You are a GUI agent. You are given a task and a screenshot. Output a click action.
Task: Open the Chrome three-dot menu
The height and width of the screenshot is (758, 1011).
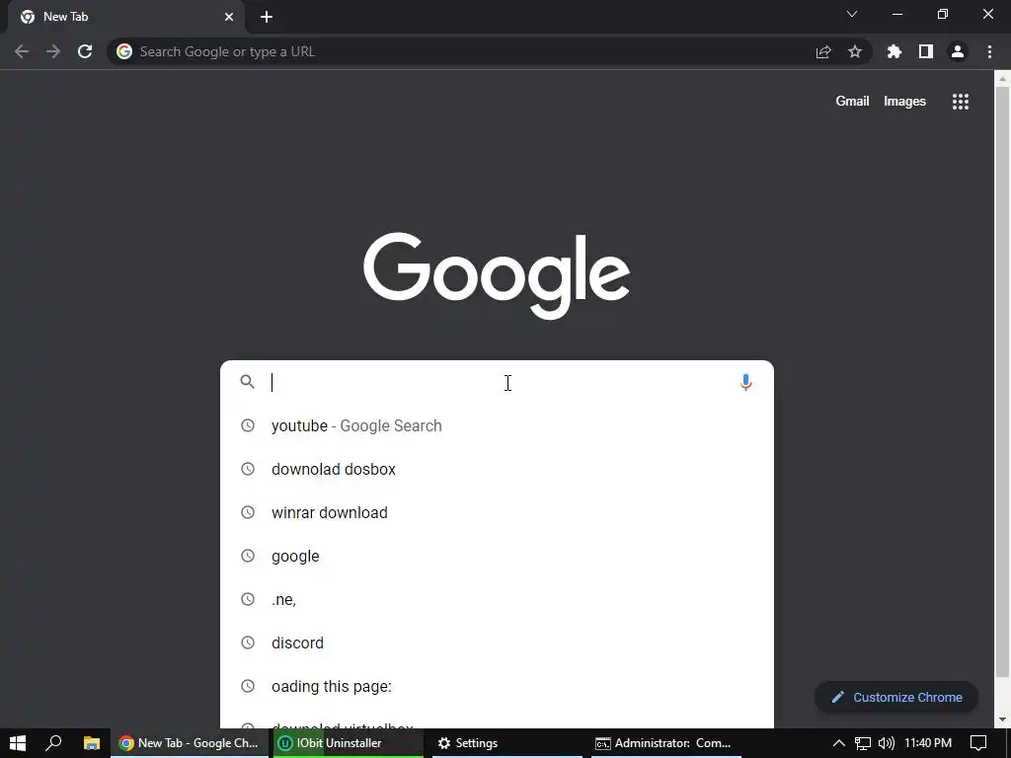(989, 51)
